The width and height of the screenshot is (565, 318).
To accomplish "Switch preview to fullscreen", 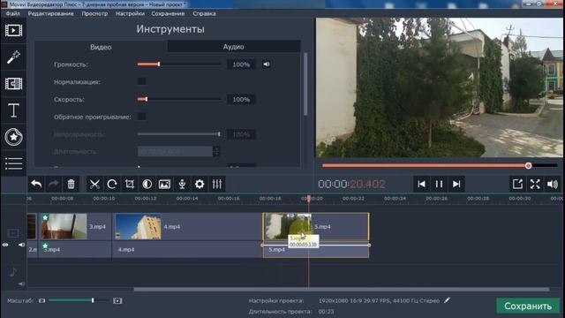I will tap(535, 185).
